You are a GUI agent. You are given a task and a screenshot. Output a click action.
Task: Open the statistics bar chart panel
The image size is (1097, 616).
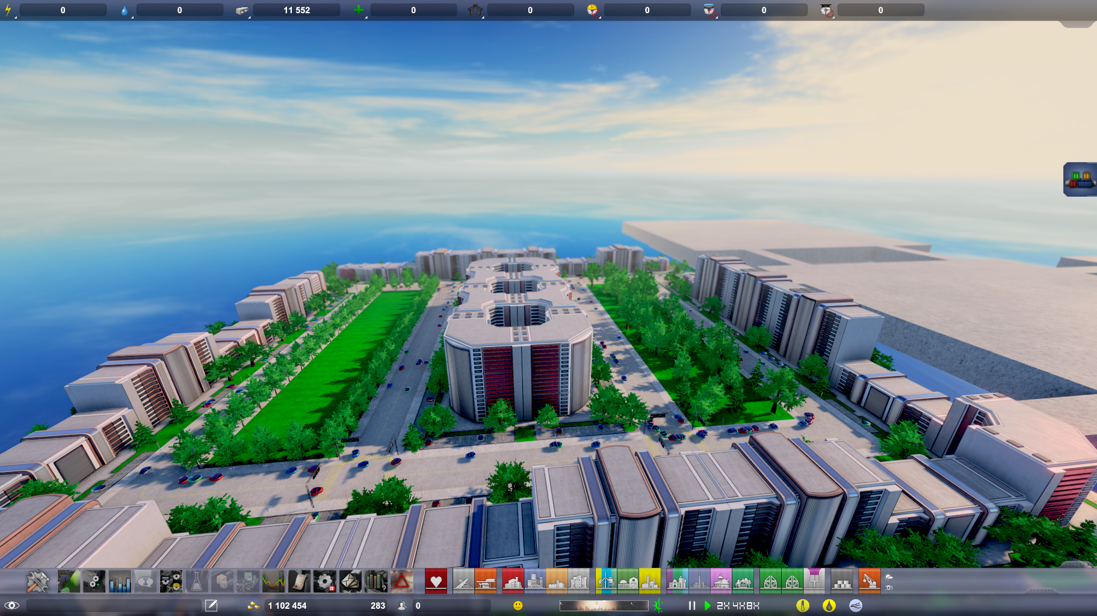120,582
